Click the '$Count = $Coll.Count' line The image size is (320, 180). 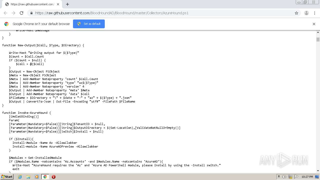click(26, 56)
